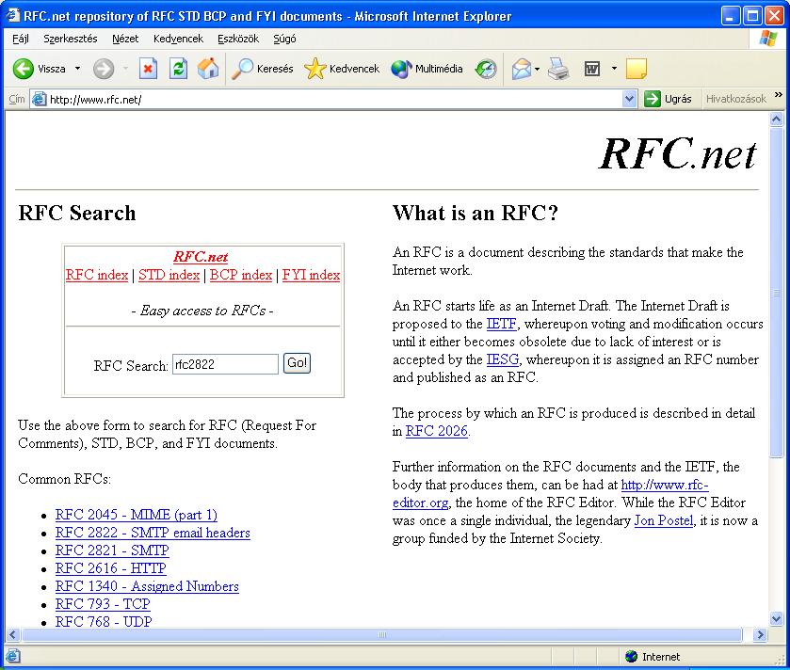Expand the toolbar overflow chevron
Image resolution: width=790 pixels, height=670 pixels.
(779, 95)
